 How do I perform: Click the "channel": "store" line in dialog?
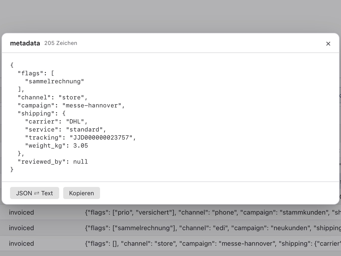click(x=53, y=97)
